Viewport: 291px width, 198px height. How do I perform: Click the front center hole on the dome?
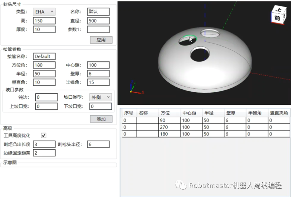(200, 54)
